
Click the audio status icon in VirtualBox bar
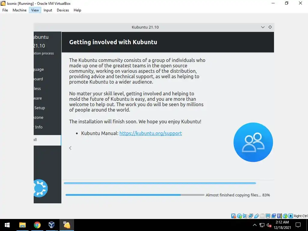click(x=245, y=216)
